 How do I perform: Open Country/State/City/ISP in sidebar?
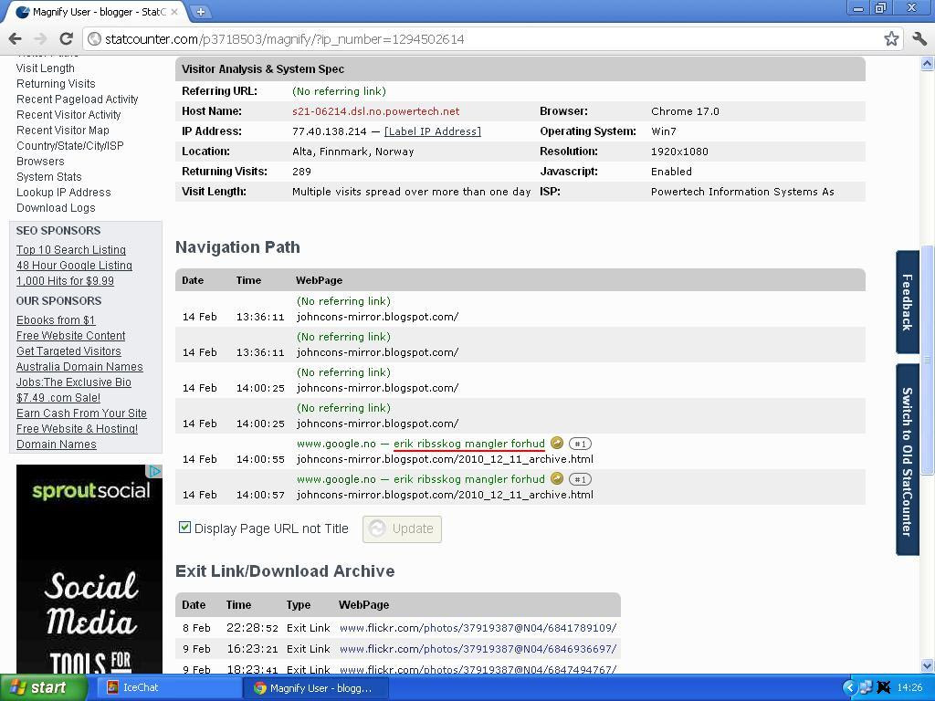point(70,146)
